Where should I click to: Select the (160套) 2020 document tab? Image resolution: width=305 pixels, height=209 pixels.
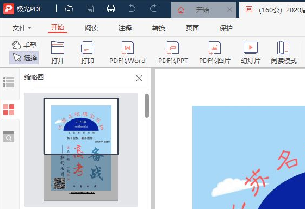(272, 10)
